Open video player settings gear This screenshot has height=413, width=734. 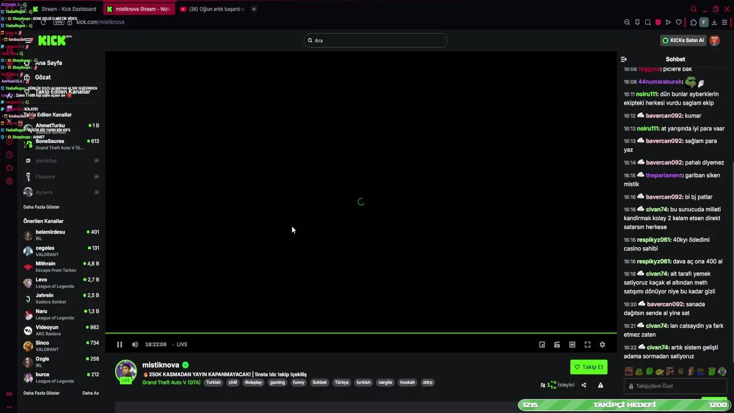click(602, 344)
